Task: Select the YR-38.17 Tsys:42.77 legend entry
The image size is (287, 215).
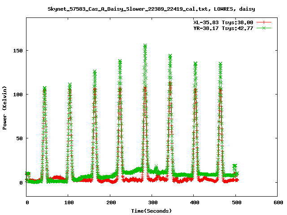Action: coord(223,28)
